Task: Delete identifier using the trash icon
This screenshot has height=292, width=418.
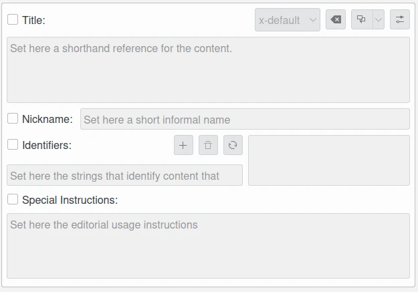Action: (x=208, y=145)
